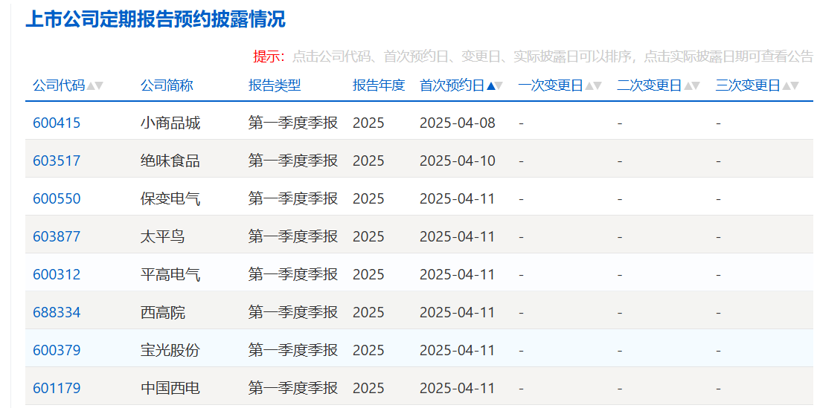Click the 一次变更日 column header
This screenshot has width=820, height=408.
point(551,85)
